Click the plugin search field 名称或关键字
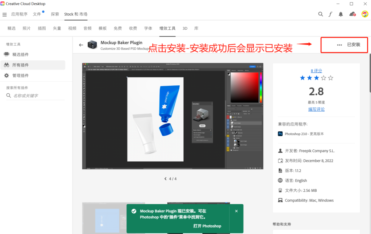 point(36,95)
